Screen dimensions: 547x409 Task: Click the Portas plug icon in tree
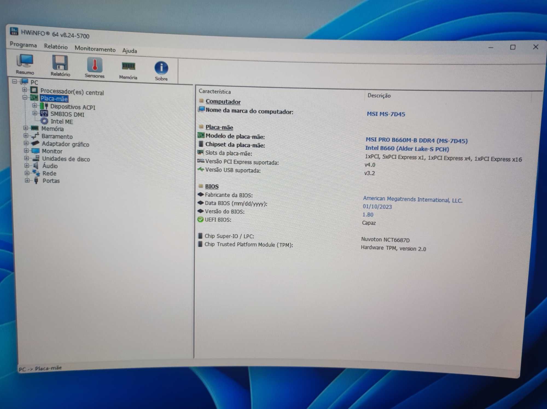point(36,180)
